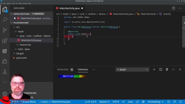
Task: Open the Debug view with bug icon
Action: [x=5, y=61]
